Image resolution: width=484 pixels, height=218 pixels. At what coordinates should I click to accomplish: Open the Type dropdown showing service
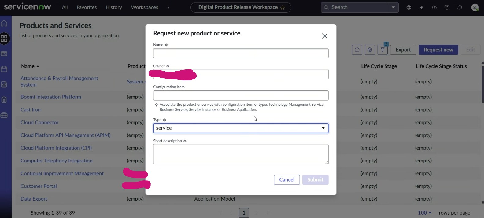click(x=241, y=128)
